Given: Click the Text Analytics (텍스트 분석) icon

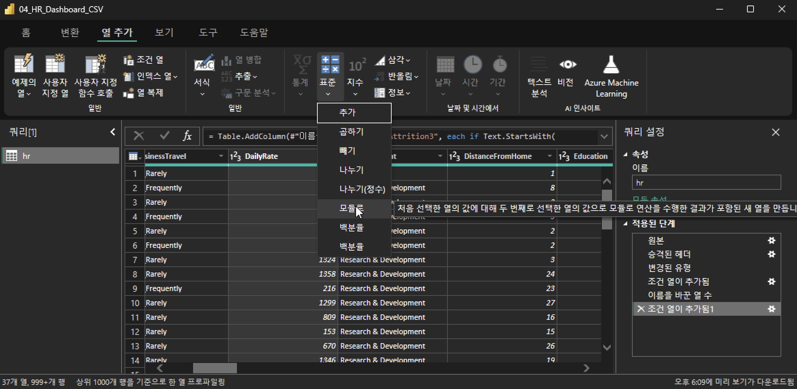Looking at the screenshot, I should (x=539, y=64).
